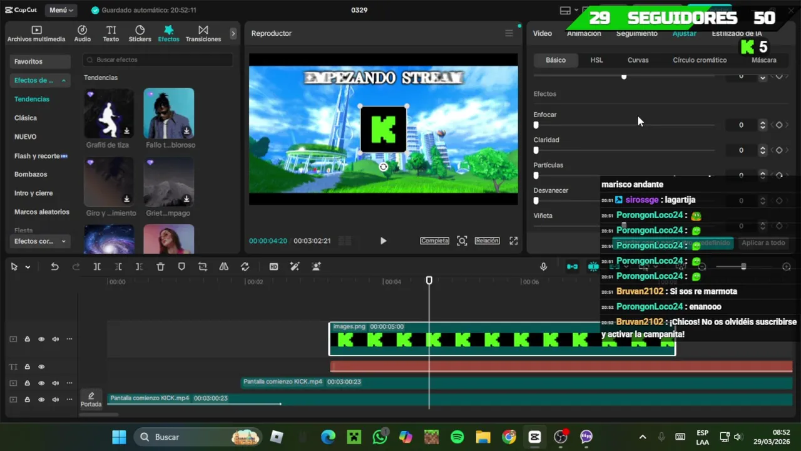The height and width of the screenshot is (451, 801).
Task: Download the Giro y...imiento effect
Action: click(126, 199)
